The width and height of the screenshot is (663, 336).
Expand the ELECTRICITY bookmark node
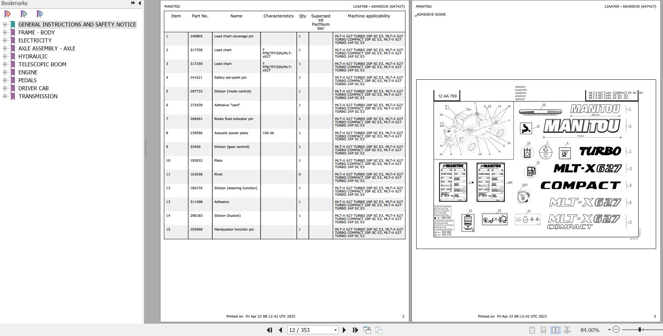[5, 41]
